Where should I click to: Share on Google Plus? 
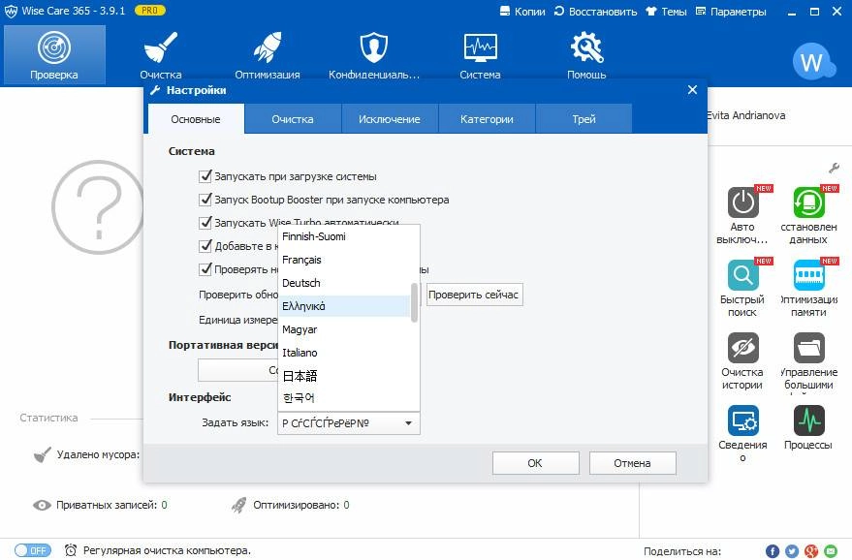(x=811, y=550)
